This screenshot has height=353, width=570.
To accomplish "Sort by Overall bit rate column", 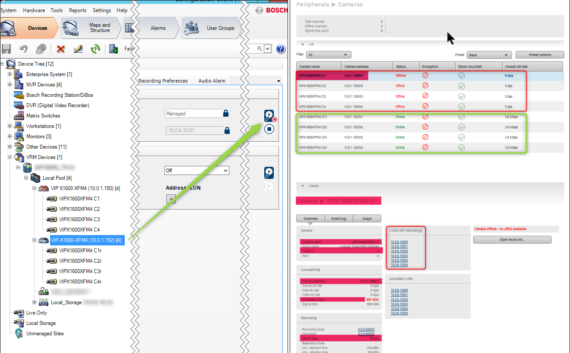I will pos(533,67).
